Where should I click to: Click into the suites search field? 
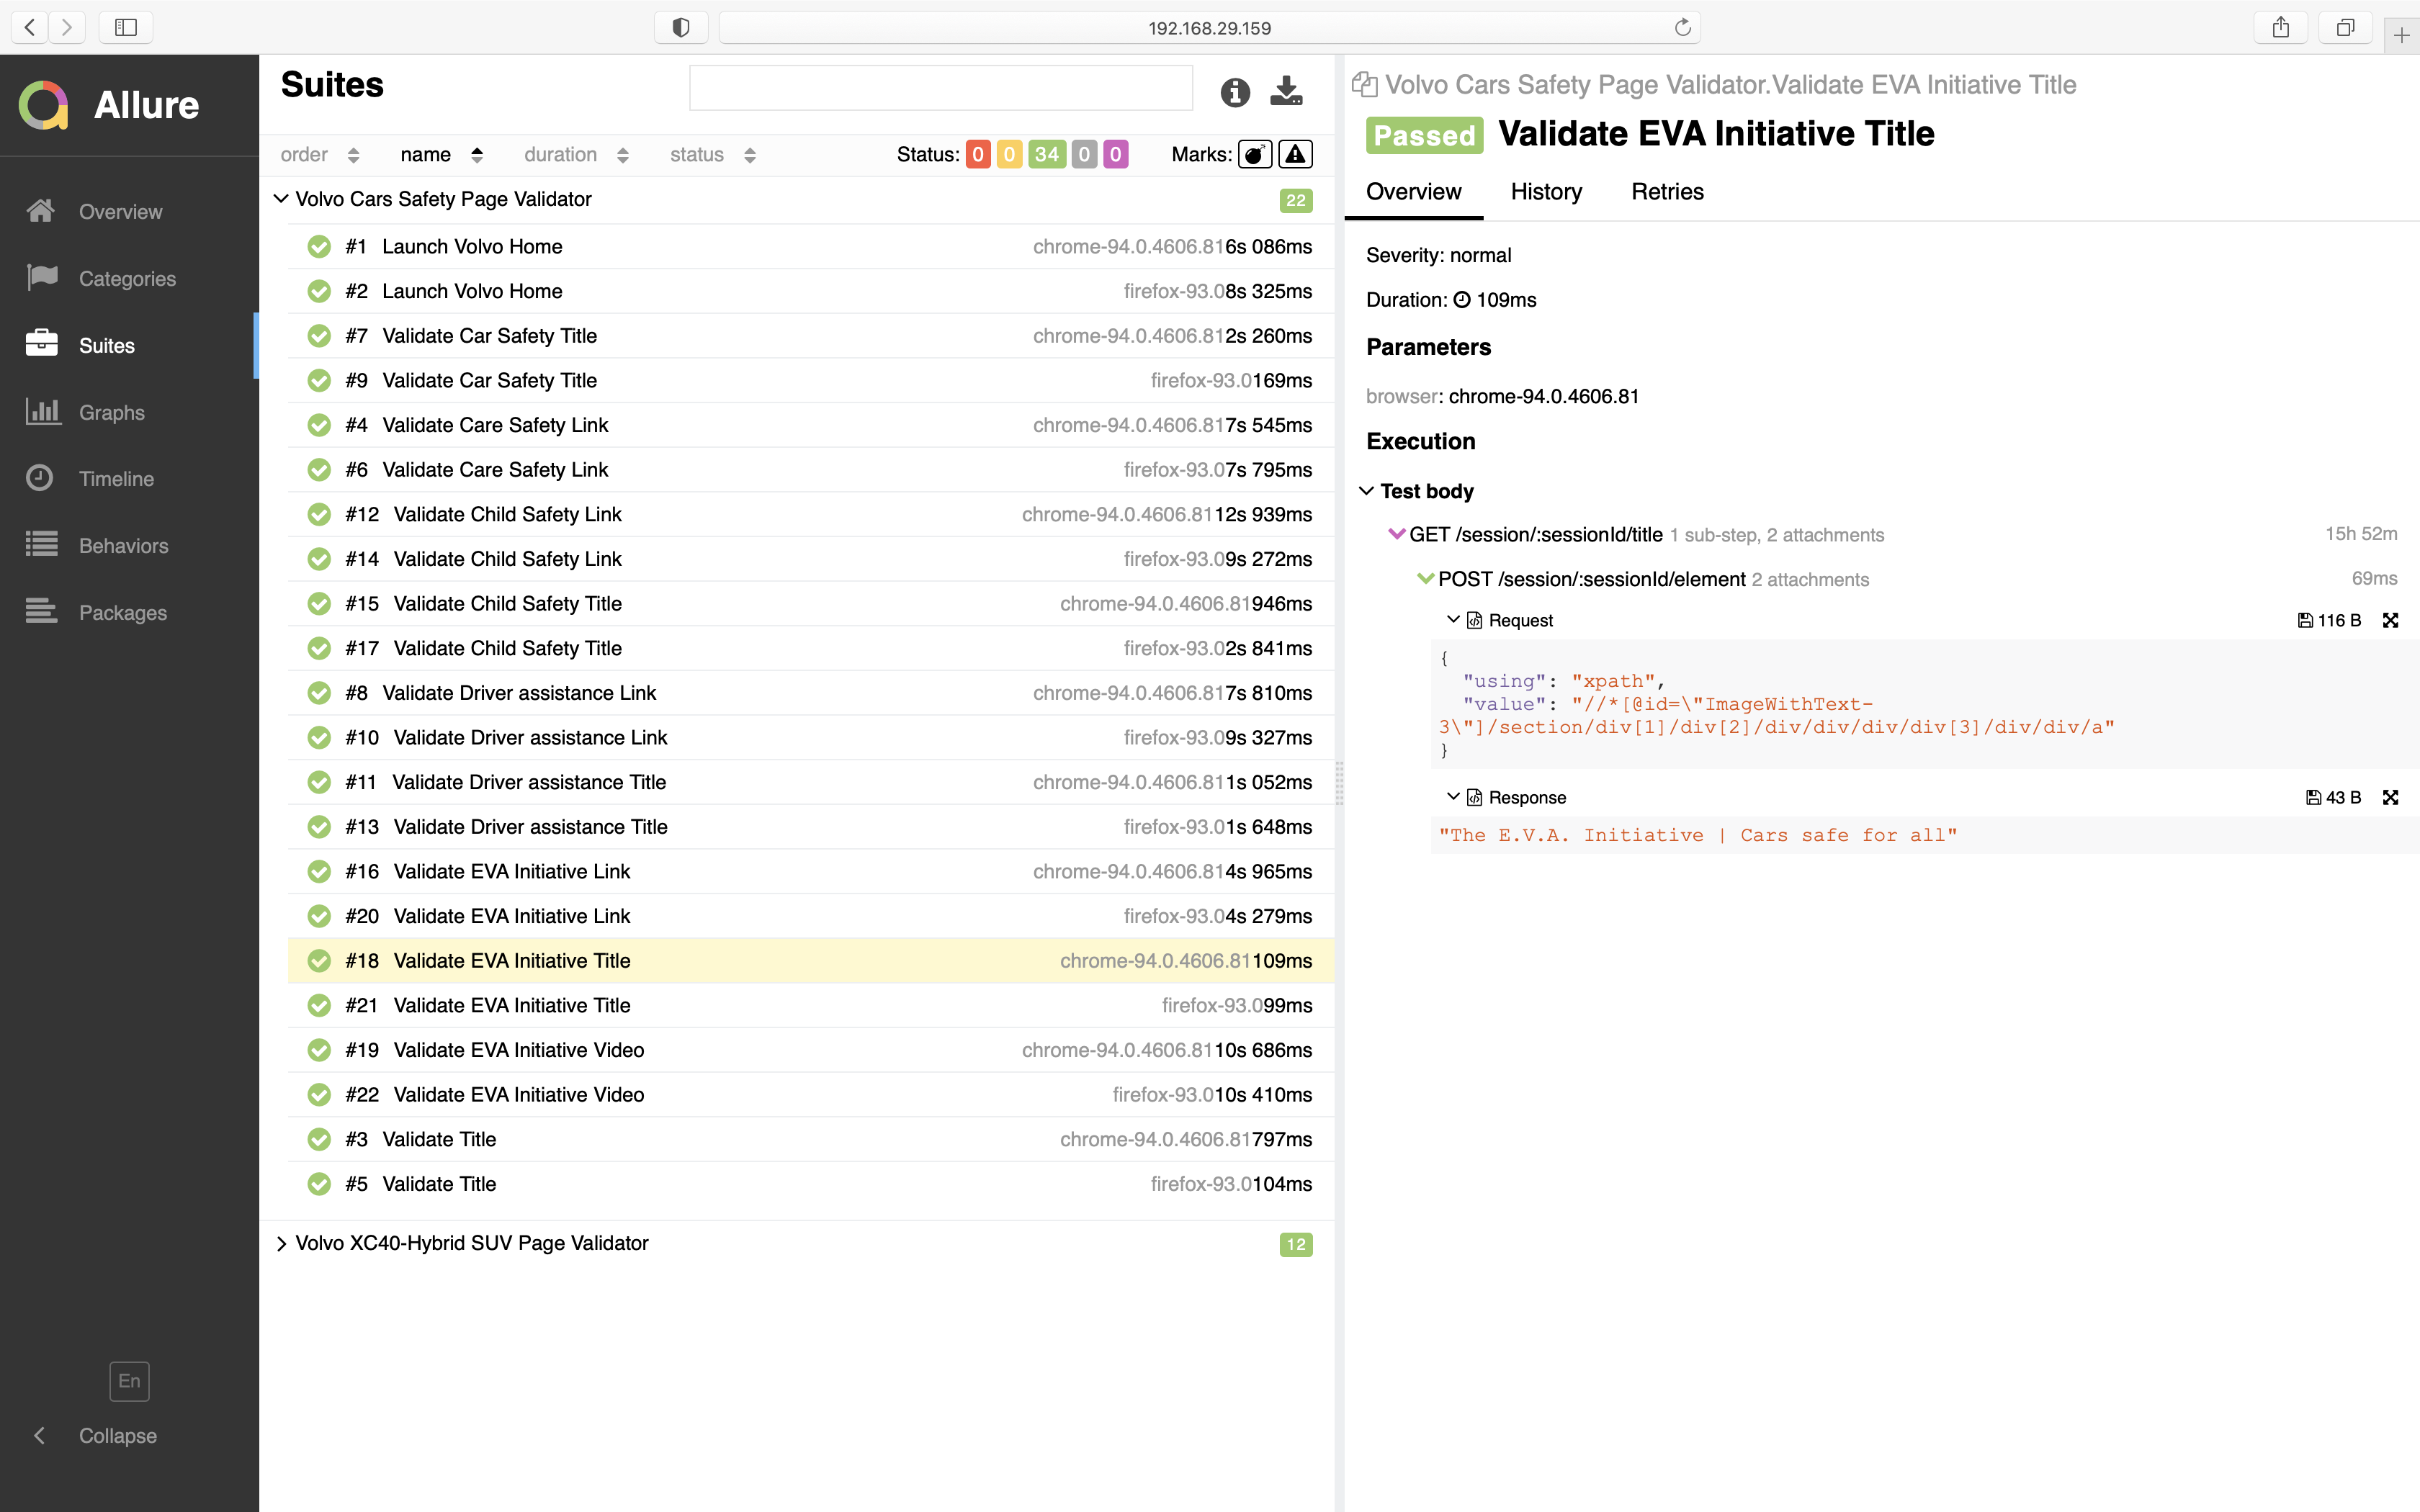[940, 87]
